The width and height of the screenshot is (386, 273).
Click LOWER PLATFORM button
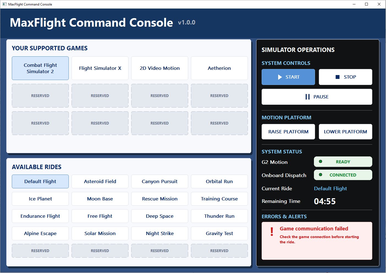(345, 132)
